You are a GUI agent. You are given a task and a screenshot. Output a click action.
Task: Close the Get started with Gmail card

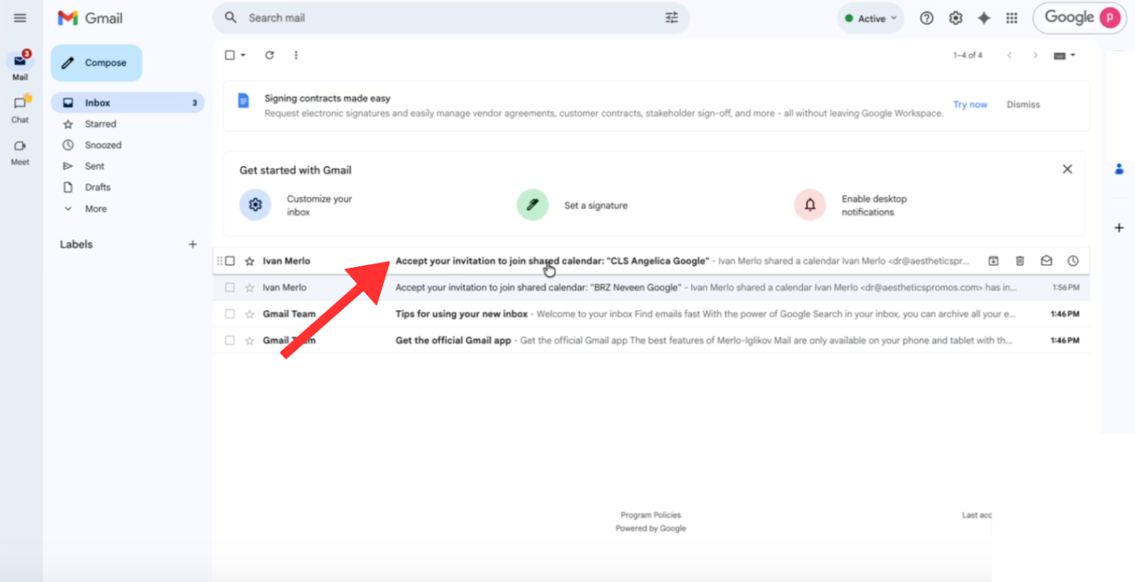pos(1067,169)
